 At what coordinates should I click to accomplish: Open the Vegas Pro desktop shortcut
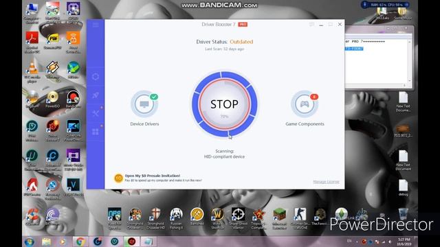click(x=74, y=187)
